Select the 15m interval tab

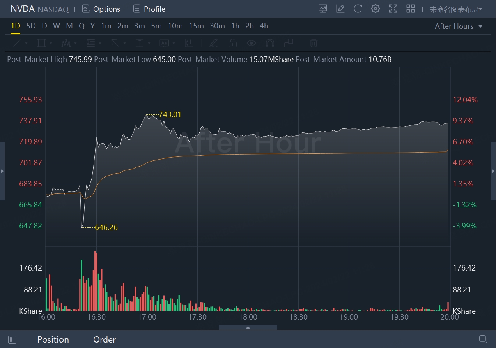tap(197, 26)
